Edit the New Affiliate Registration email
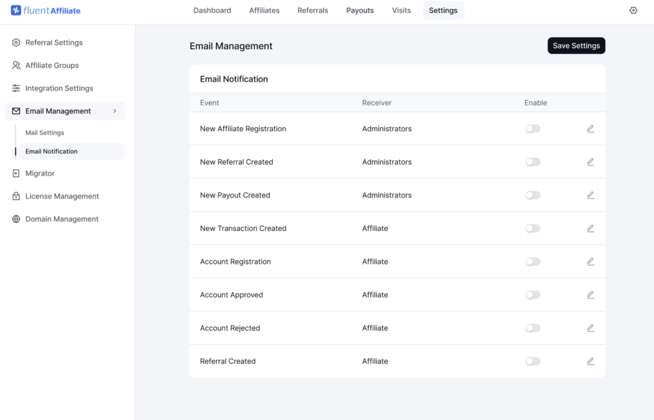The height and width of the screenshot is (420, 654). (591, 129)
